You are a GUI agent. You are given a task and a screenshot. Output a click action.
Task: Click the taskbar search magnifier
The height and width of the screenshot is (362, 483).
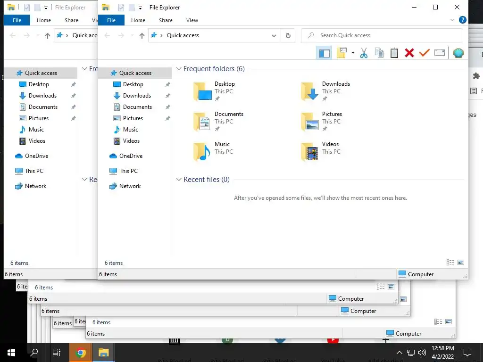(34, 352)
